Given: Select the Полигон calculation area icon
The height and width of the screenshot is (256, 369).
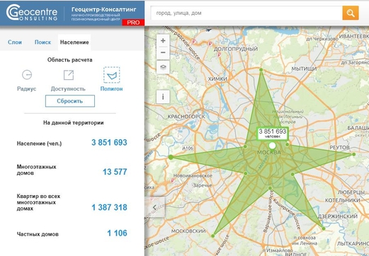Looking at the screenshot, I should (111, 75).
